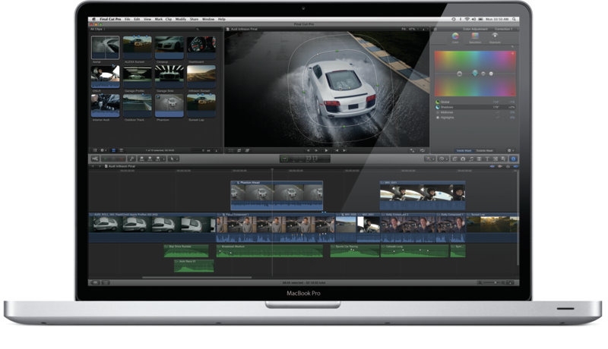Open the inspector gear action menu

point(511,150)
